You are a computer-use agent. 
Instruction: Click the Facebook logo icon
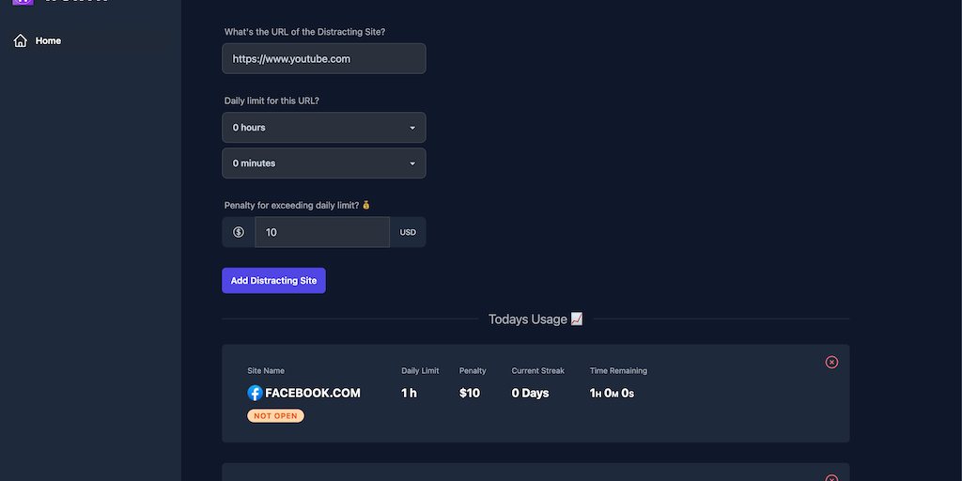click(255, 393)
